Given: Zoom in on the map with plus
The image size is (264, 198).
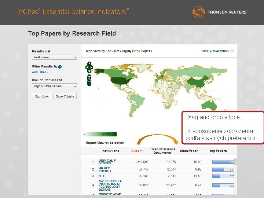Looking at the screenshot, I should pyautogui.click(x=89, y=77).
